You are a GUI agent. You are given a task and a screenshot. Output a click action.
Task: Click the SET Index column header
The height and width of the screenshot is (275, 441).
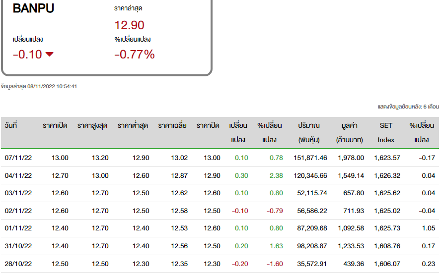click(x=386, y=132)
